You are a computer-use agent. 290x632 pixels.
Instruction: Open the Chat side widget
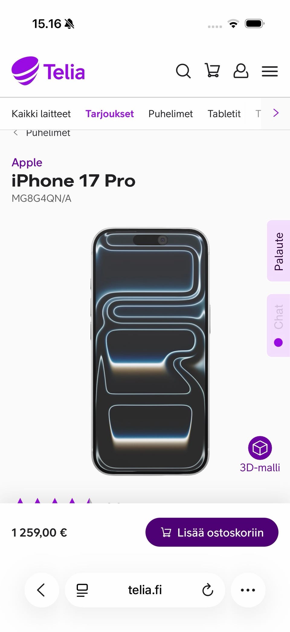(x=279, y=325)
